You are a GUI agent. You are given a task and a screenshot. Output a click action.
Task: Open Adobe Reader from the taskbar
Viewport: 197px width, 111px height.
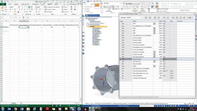[47, 109]
